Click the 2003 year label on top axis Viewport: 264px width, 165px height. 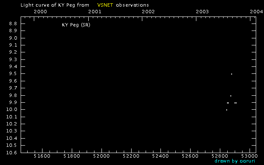(203, 12)
